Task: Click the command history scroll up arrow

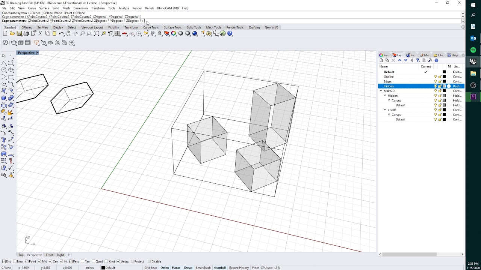Action: [463, 13]
